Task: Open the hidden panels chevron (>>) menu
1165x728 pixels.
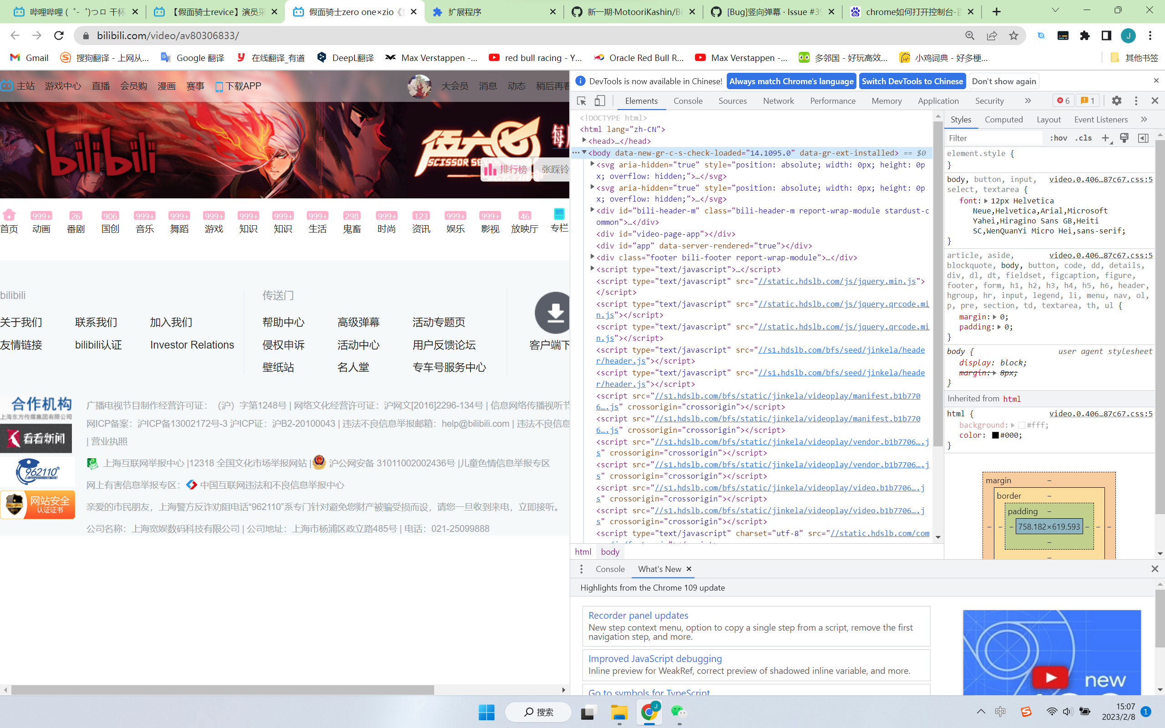Action: click(x=1028, y=101)
